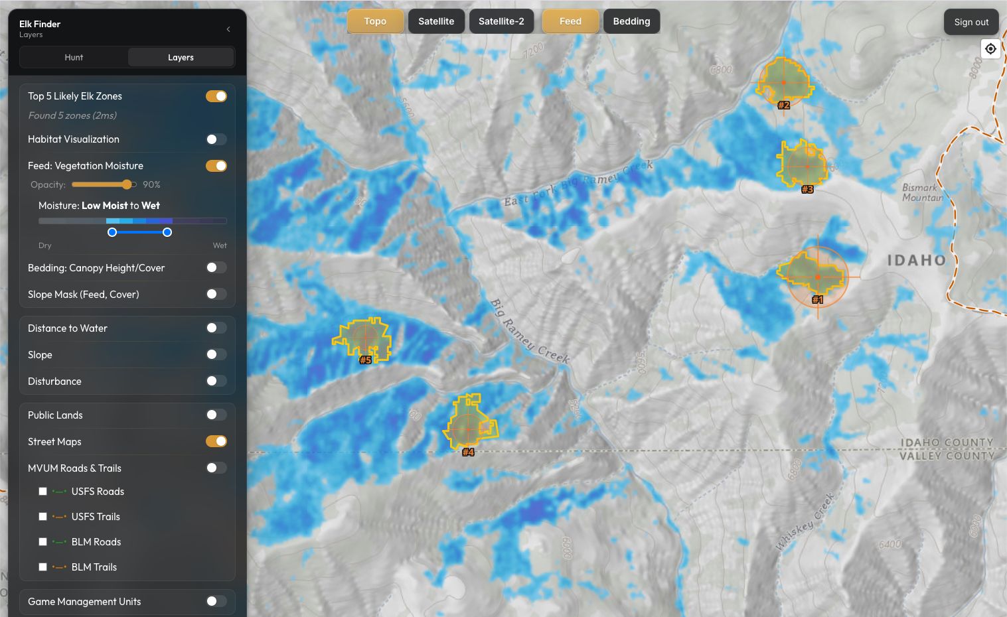Select elk zone #2 marker on map
Image resolution: width=1007 pixels, height=617 pixels.
(x=784, y=82)
